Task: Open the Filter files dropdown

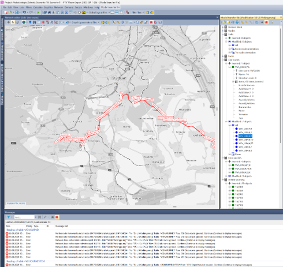Action: coord(143,12)
